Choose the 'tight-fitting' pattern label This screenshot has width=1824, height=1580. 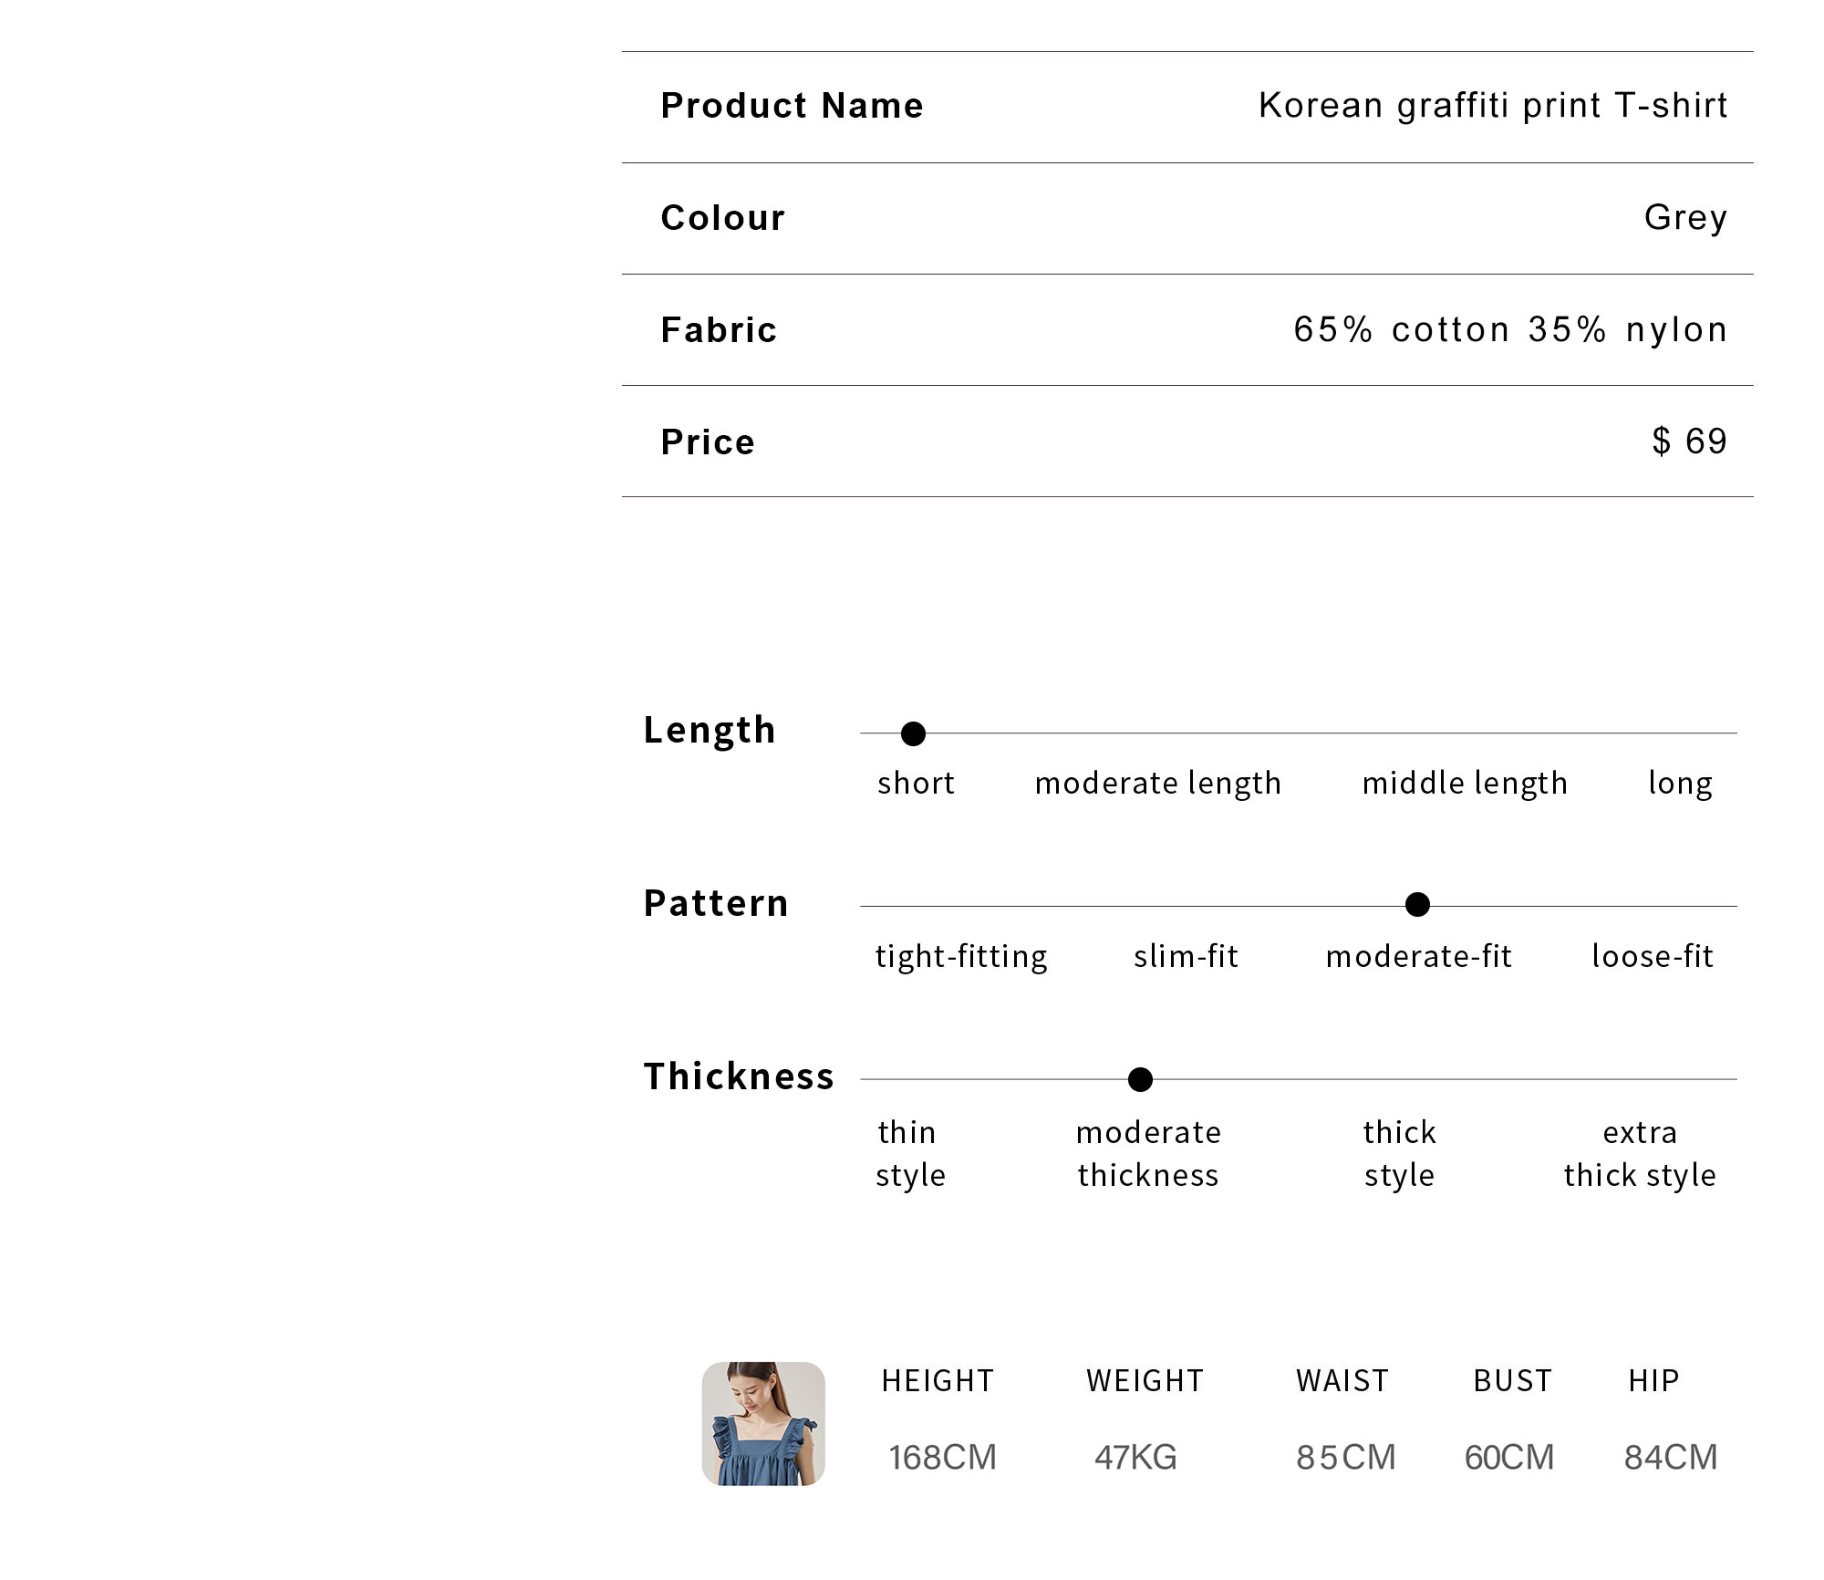(x=961, y=957)
